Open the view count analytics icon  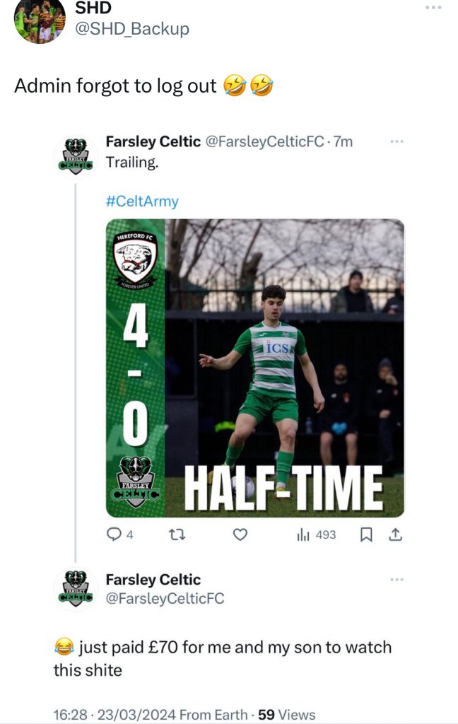click(x=303, y=535)
